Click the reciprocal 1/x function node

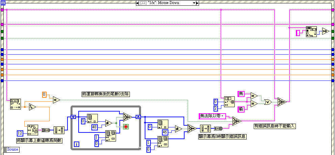click(32, 107)
